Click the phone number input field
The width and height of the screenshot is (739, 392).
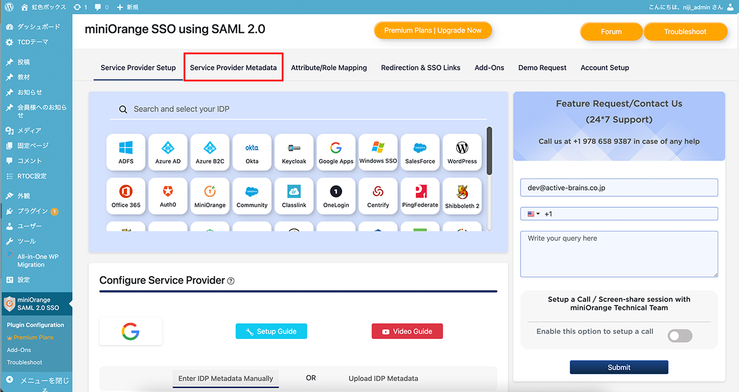point(619,214)
